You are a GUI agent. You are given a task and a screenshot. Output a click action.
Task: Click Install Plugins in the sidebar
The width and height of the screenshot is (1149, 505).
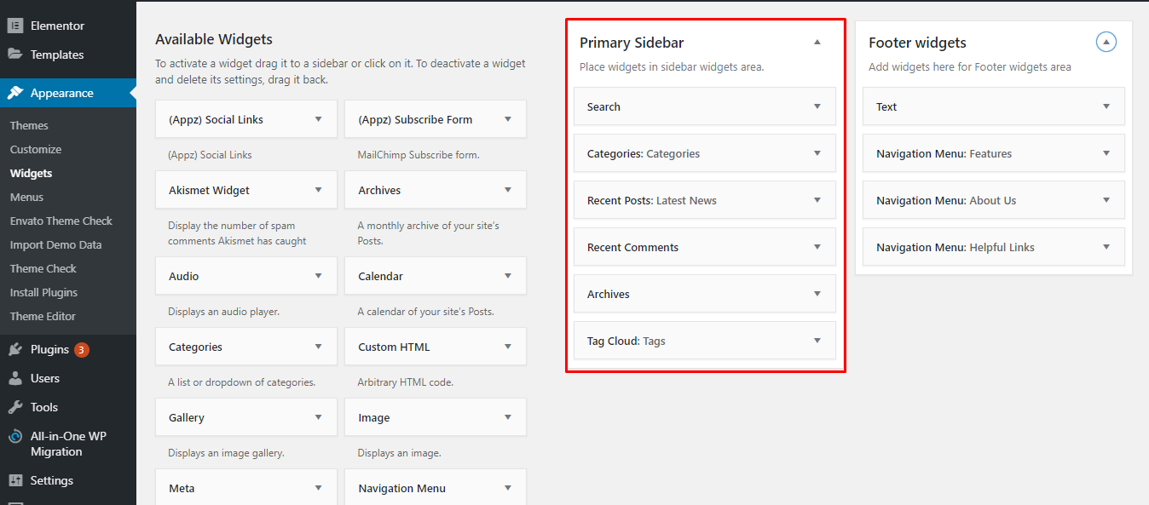pyautogui.click(x=43, y=292)
